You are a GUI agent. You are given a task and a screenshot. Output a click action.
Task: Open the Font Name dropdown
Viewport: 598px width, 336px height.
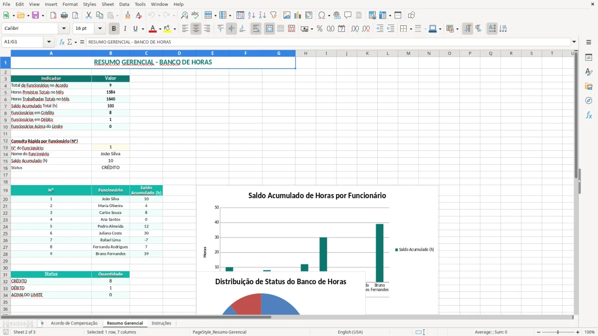[63, 29]
